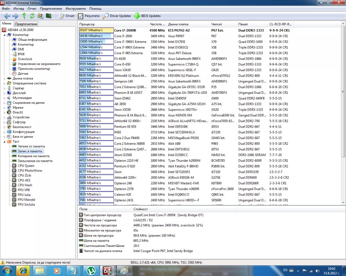346x276 pixels.
Task: Switch to the Предпочитани tab
Action: pos(27,24)
